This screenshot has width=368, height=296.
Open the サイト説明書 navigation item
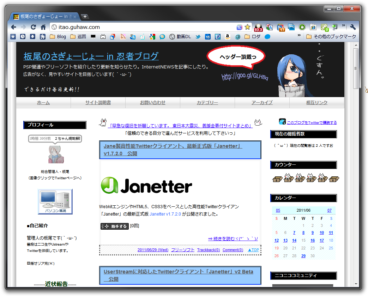pos(98,103)
